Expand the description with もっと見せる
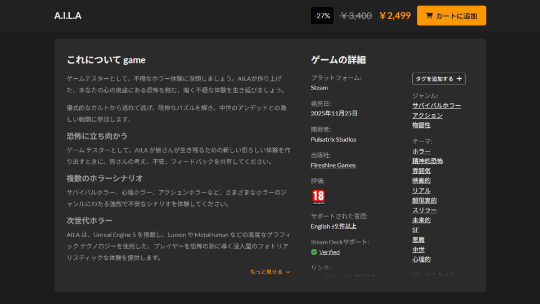 271,272
